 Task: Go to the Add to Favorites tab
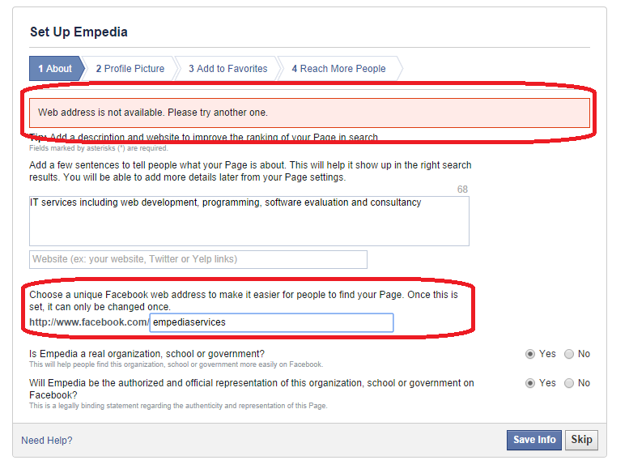227,69
